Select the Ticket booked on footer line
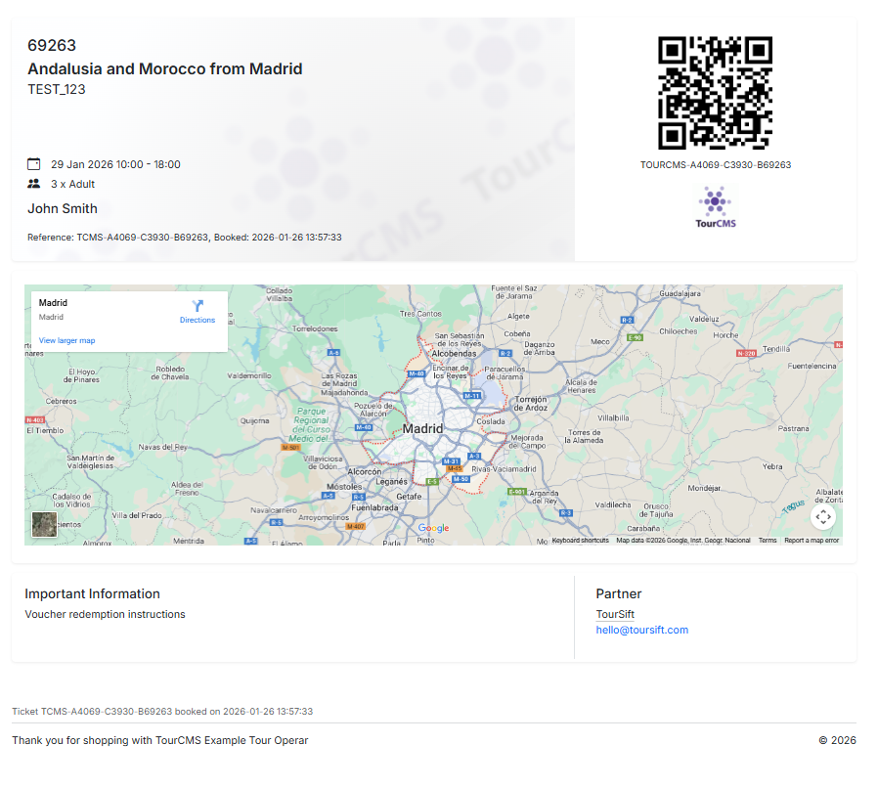This screenshot has width=878, height=787. pyautogui.click(x=162, y=712)
